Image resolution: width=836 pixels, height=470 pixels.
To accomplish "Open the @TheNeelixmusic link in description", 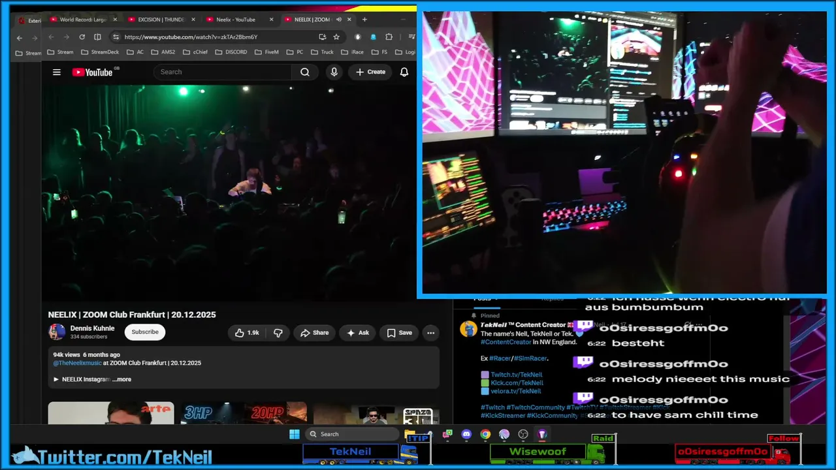I will click(x=77, y=363).
